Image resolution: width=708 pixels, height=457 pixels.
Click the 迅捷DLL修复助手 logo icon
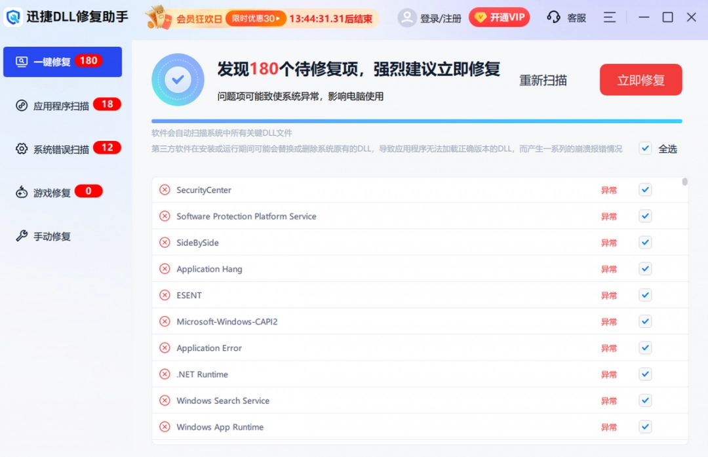pos(14,18)
